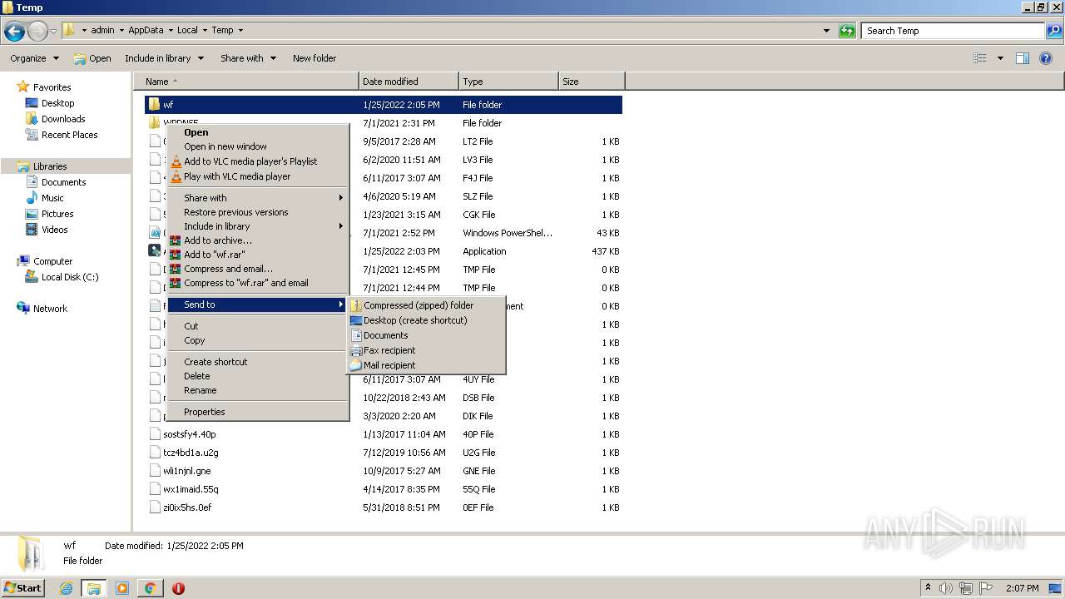Viewport: 1065px width, 599px height.
Task: Select Create shortcut menu entry
Action: tap(215, 362)
